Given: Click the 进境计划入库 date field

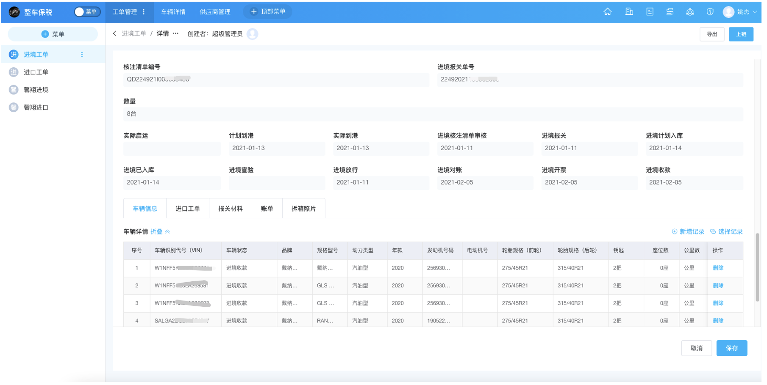Looking at the screenshot, I should [x=695, y=148].
